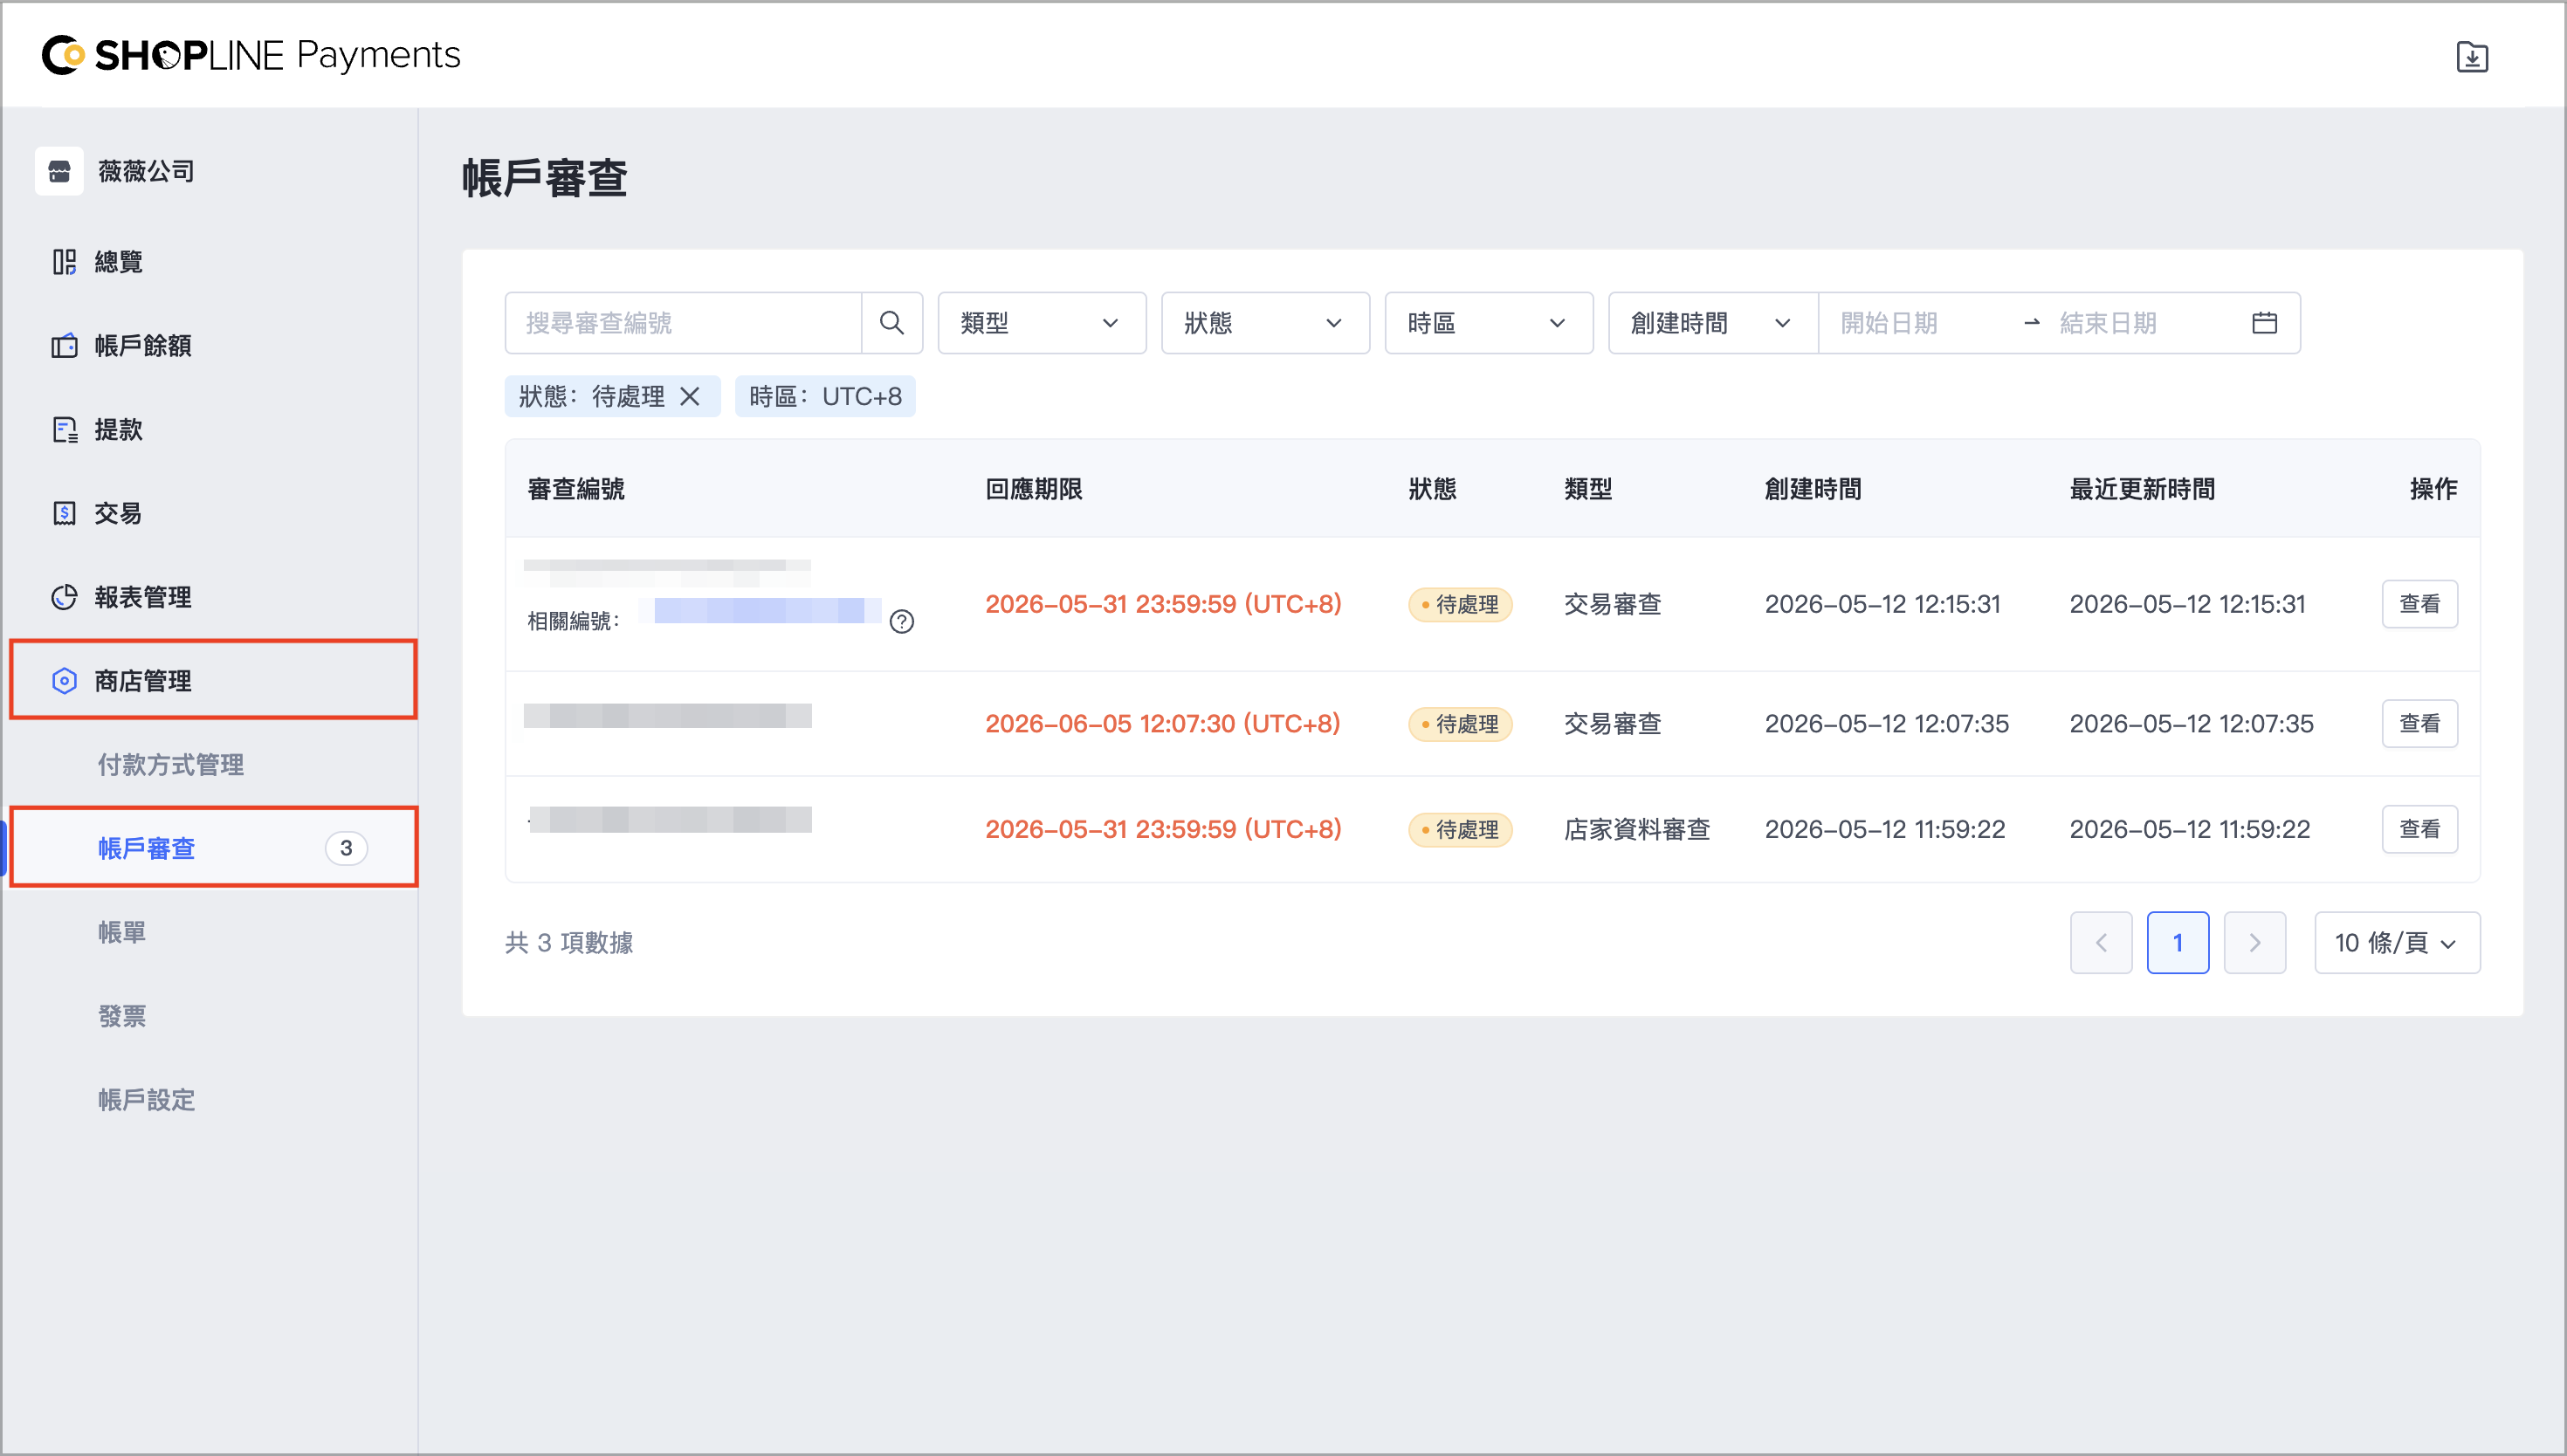The width and height of the screenshot is (2567, 1456).
Task: Open 發票 submenu item
Action: (122, 1017)
